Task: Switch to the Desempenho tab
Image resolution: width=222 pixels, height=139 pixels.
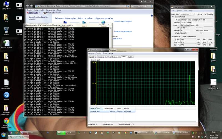Action: click(x=116, y=57)
